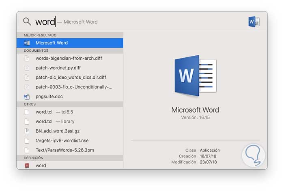Image resolution: width=284 pixels, height=191 pixels.
Task: Click the Versión: 16.15 text
Action: pos(196,118)
